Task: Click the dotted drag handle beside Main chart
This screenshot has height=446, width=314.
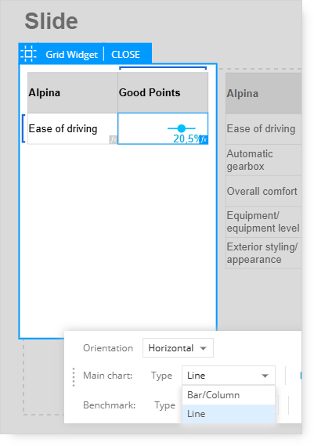Action: click(74, 377)
